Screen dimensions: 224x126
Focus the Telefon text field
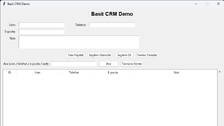[x=112, y=25]
